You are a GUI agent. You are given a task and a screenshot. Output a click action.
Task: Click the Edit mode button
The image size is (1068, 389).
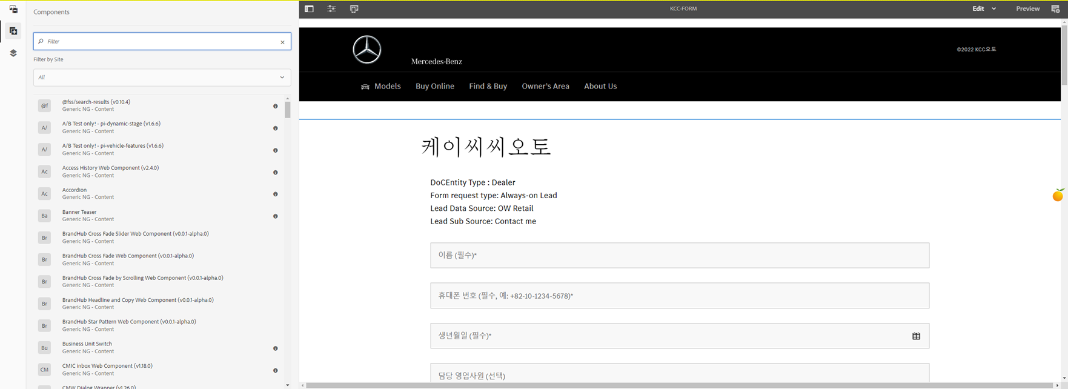coord(978,8)
